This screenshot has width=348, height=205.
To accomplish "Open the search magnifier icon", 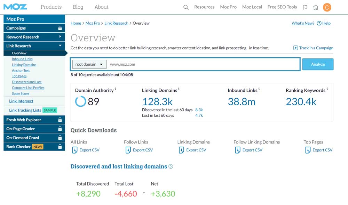I will [x=186, y=7].
